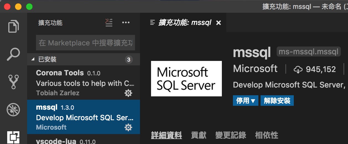348x144 pixels.
Task: Open the Search view icon
Action: pos(13,54)
